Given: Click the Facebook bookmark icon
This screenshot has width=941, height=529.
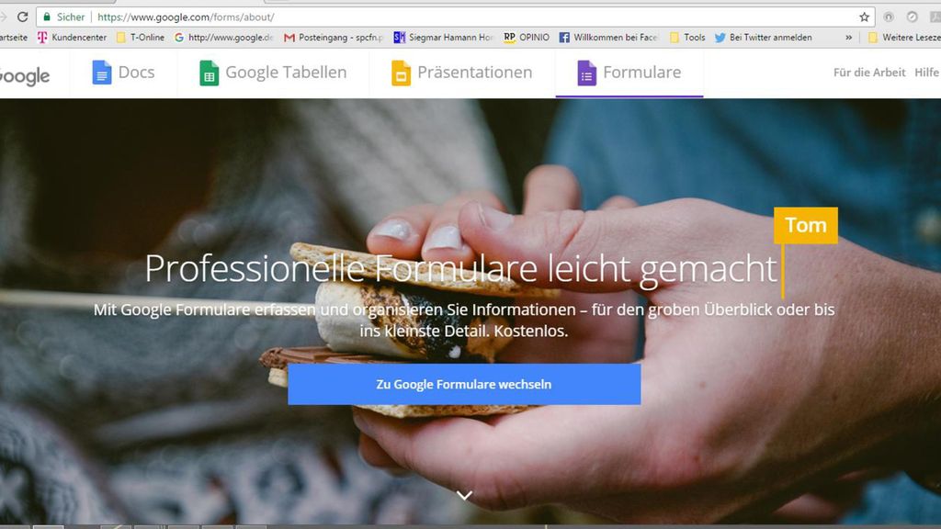Looking at the screenshot, I should [x=564, y=37].
